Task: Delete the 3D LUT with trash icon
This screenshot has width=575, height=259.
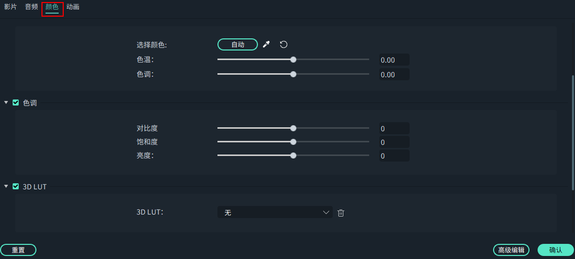Action: [341, 213]
